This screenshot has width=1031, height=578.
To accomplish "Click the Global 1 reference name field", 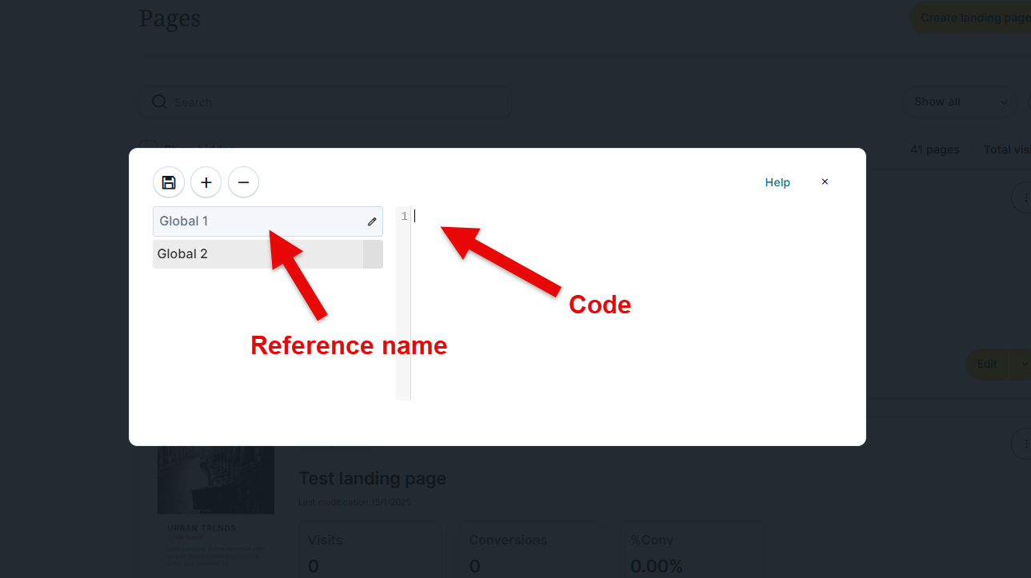I will [256, 221].
